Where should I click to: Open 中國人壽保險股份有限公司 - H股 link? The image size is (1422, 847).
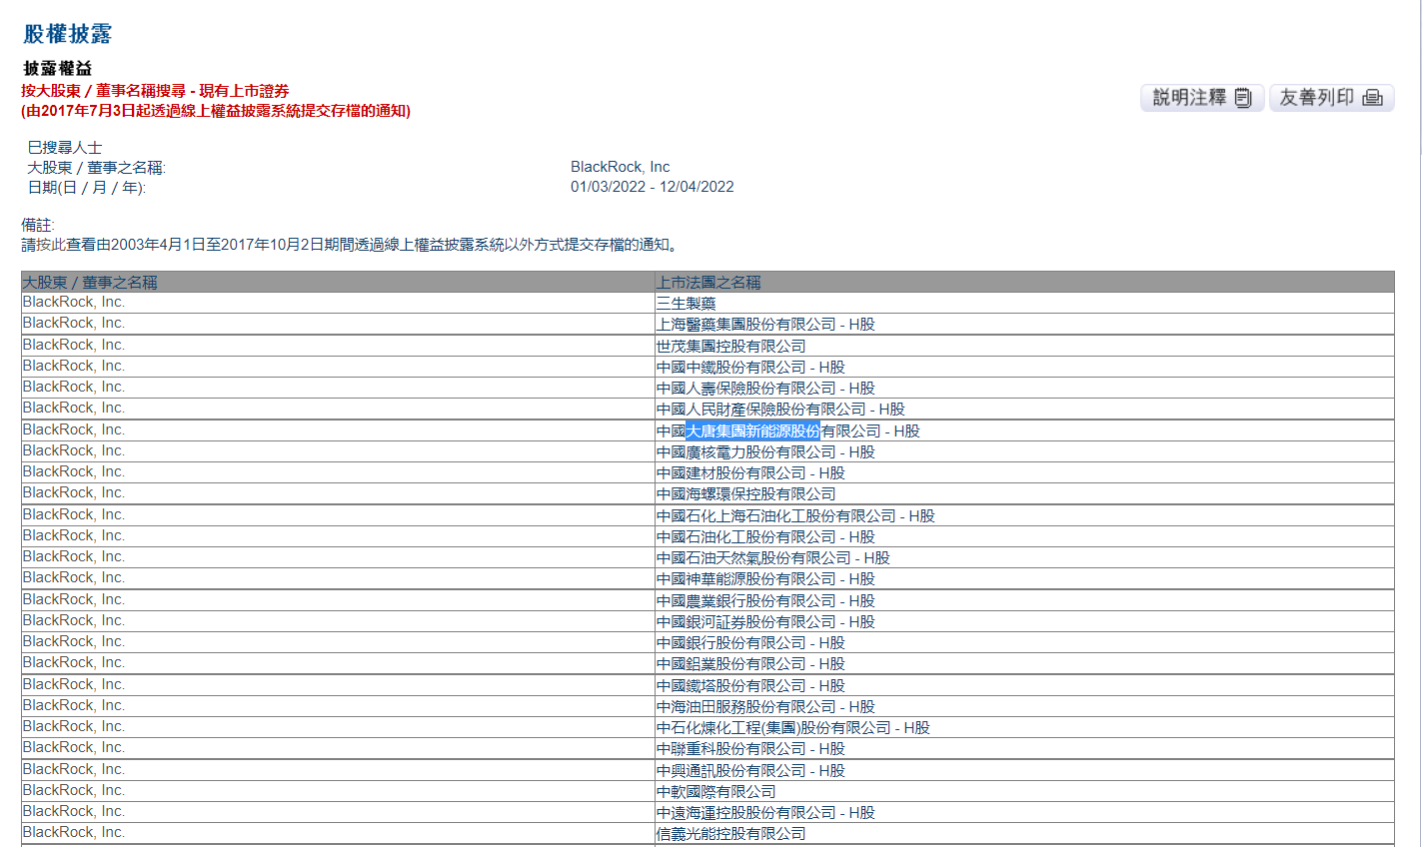(765, 389)
